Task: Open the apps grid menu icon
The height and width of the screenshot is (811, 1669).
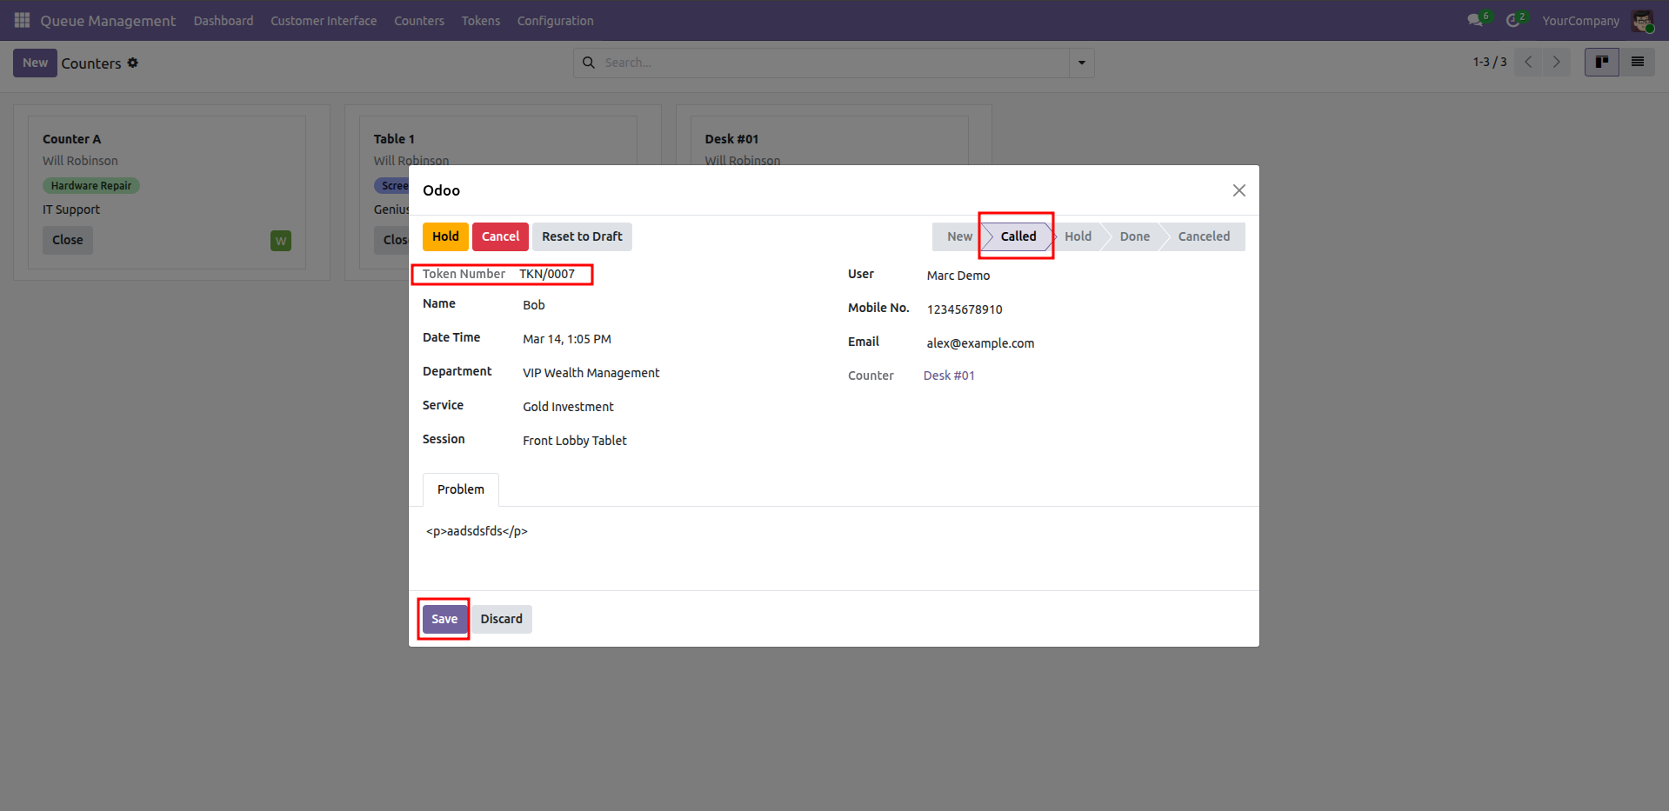Action: pos(22,20)
